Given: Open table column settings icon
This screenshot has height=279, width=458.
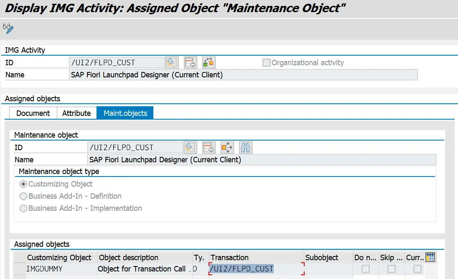Looking at the screenshot, I should tap(430, 257).
